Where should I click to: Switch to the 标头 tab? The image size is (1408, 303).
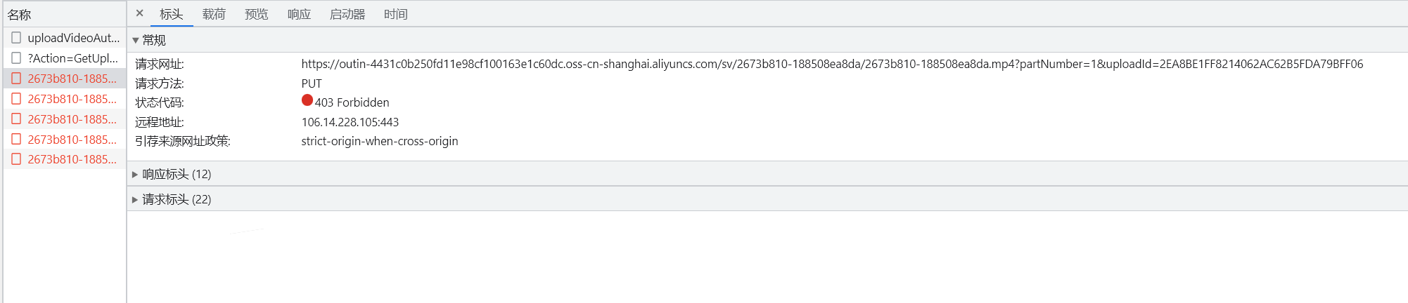coord(171,14)
